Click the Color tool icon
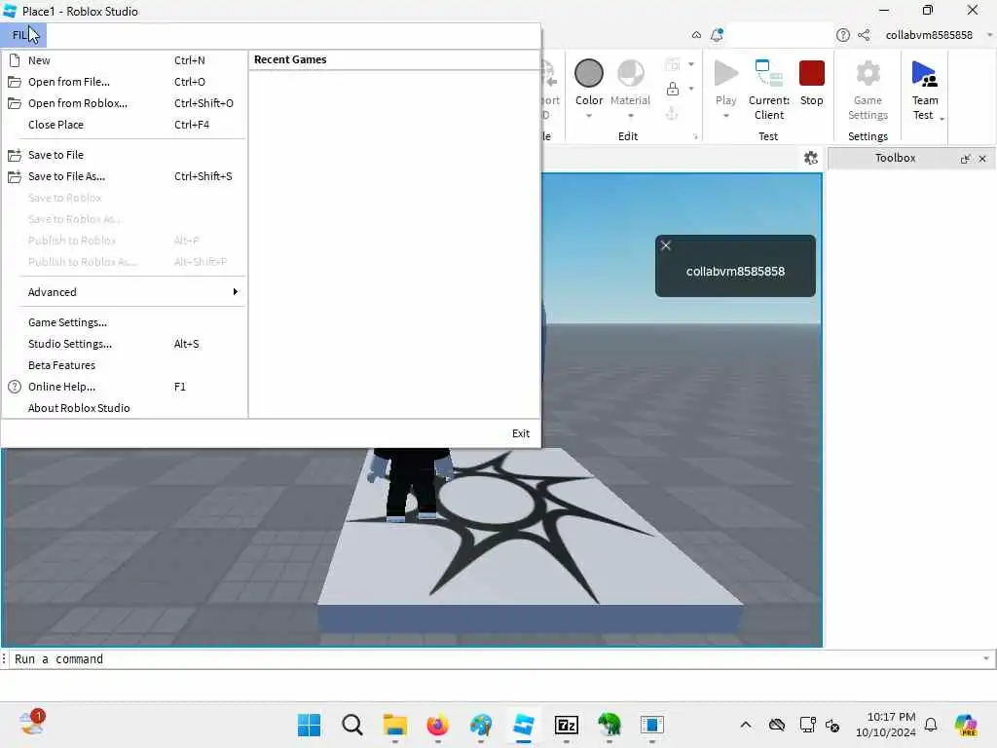Screen dimensions: 997x748 (589, 73)
